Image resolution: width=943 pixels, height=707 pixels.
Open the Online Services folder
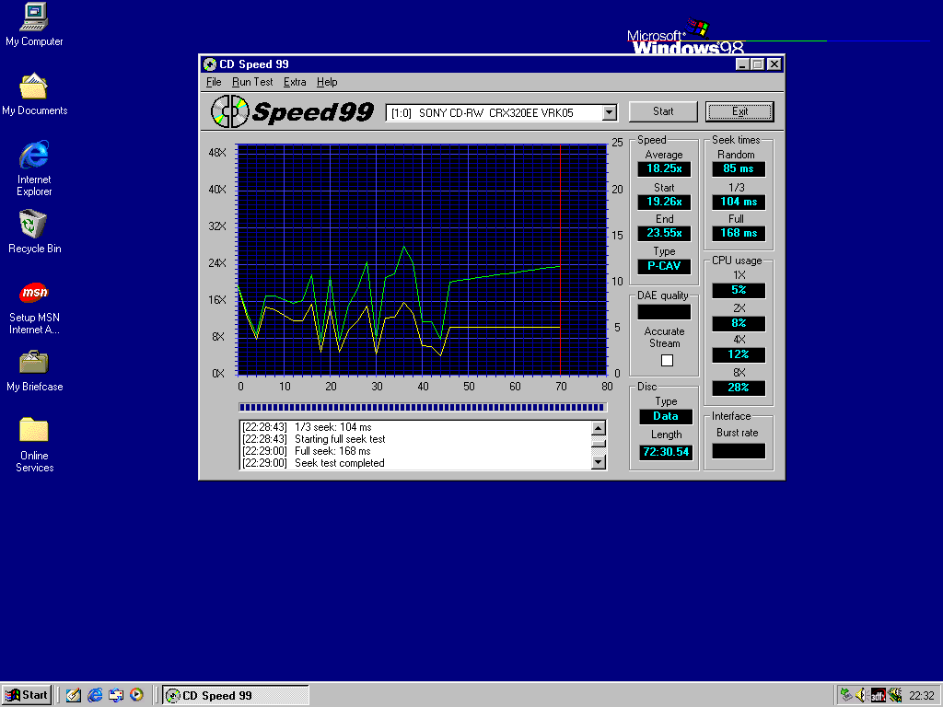(34, 431)
